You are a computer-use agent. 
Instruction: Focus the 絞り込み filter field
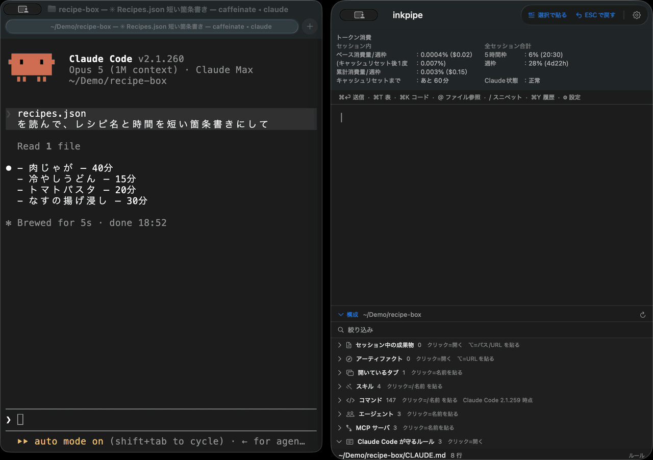pyautogui.click(x=492, y=330)
